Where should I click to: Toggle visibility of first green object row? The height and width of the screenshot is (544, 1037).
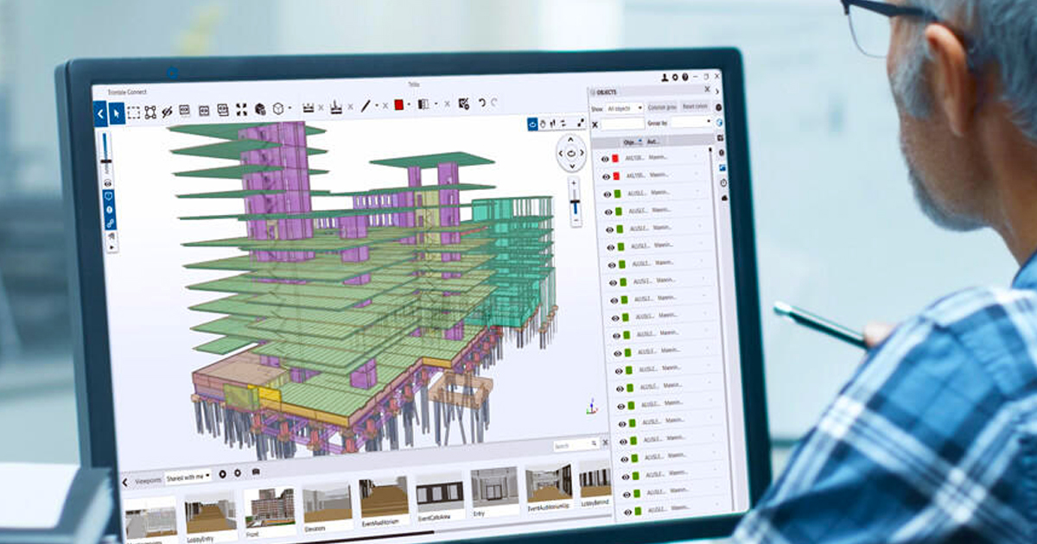pyautogui.click(x=607, y=194)
